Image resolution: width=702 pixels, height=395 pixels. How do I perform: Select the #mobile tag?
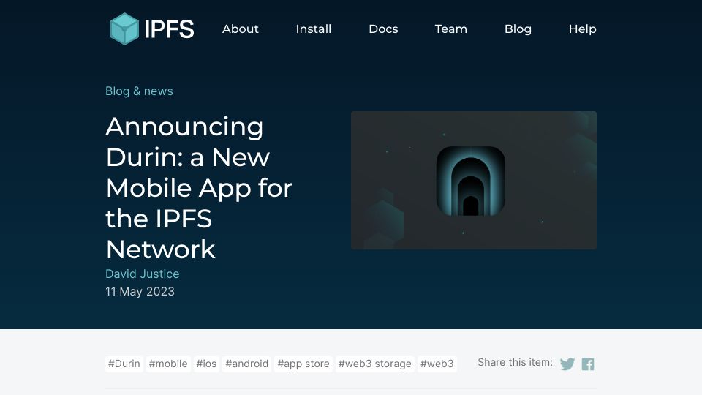(x=168, y=364)
